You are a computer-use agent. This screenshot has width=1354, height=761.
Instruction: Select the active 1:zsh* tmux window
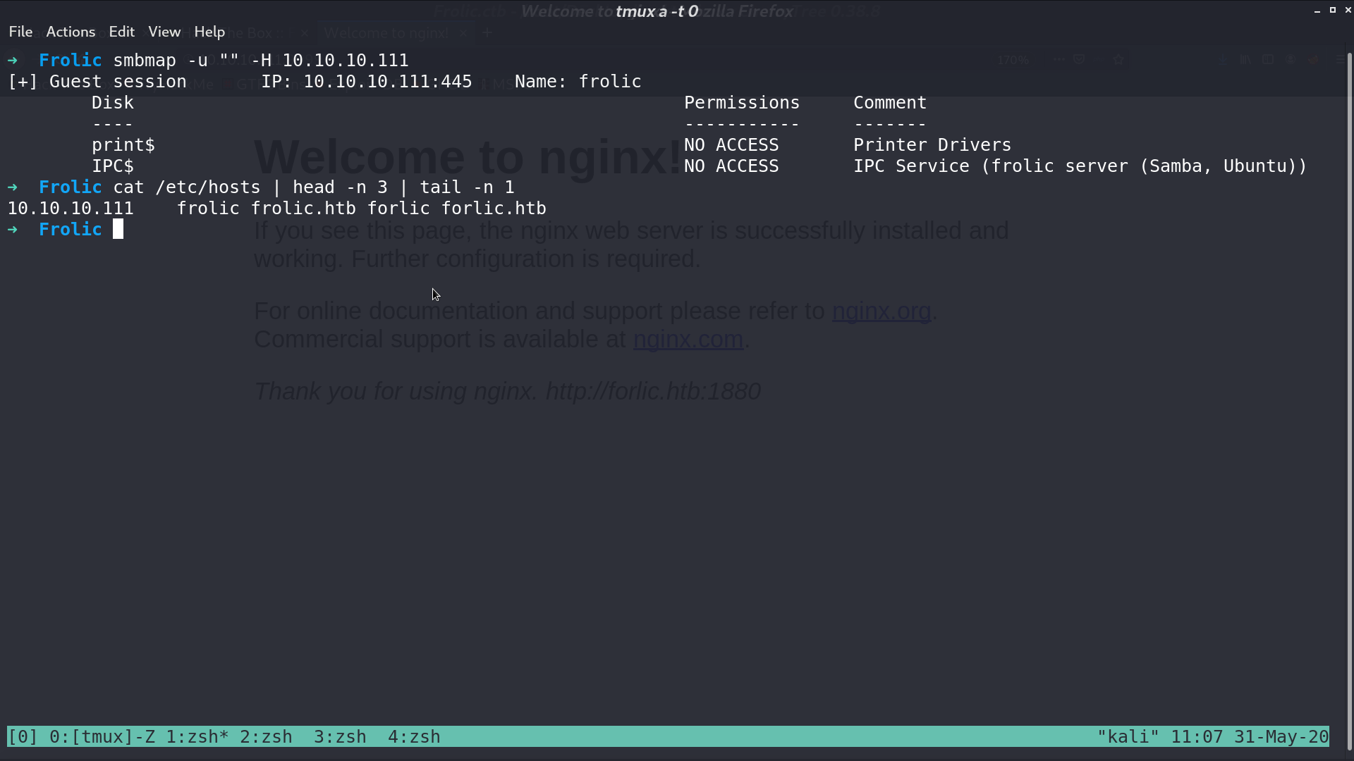197,736
